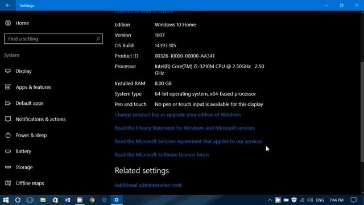Select Default apps in sidebar

30,103
